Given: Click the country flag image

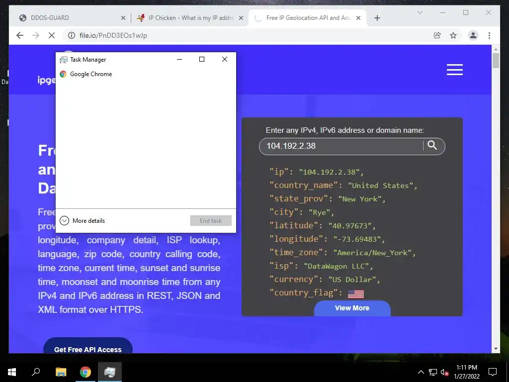Looking at the screenshot, I should [356, 293].
